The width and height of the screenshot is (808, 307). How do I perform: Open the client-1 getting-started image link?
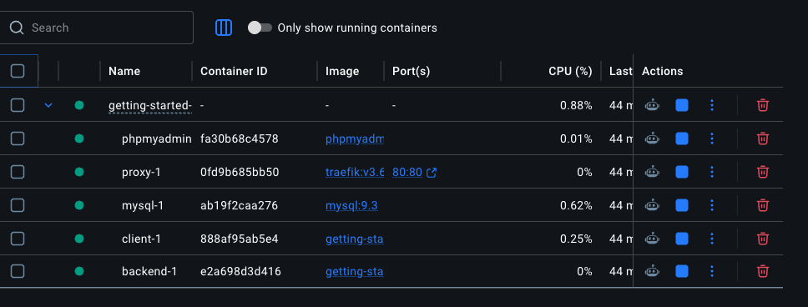[354, 239]
